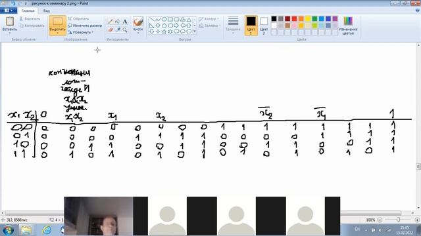Screen dimensions: 421x236
Task: Select the Magnifier tool
Action: pos(125,30)
